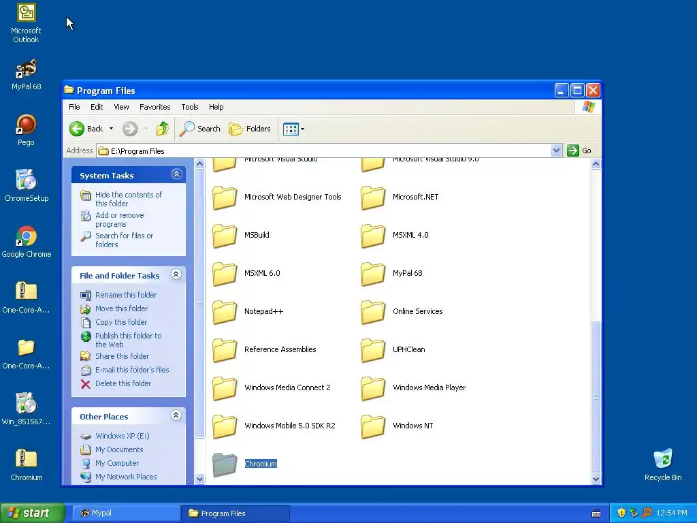Open the Tools menu
697x523 pixels.
(190, 107)
